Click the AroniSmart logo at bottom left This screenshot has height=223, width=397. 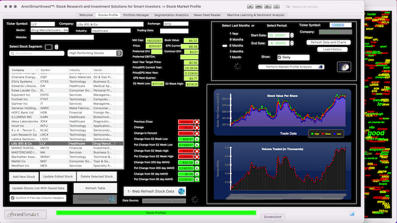pos(25,214)
